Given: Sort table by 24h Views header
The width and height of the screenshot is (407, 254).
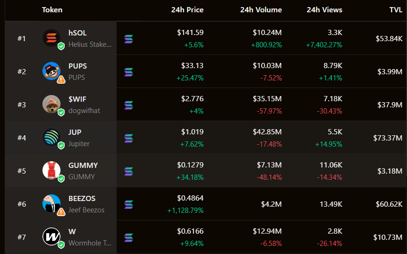Looking at the screenshot, I should (x=324, y=10).
